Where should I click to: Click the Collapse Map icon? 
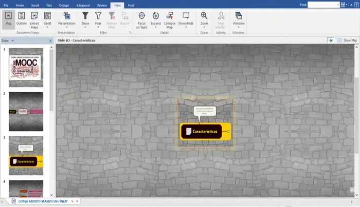coord(169,16)
